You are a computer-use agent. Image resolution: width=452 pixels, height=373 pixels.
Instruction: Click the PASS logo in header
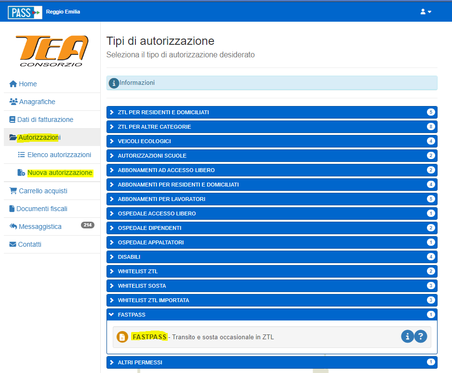click(x=25, y=12)
